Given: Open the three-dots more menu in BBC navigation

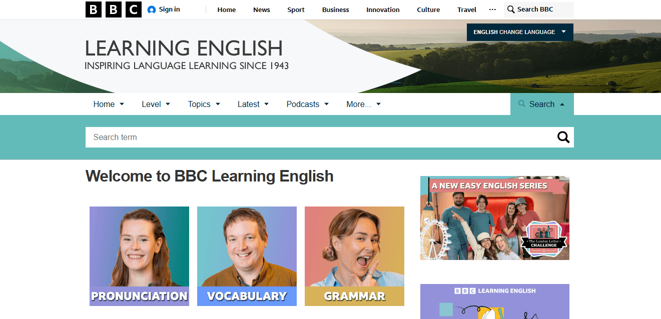Looking at the screenshot, I should [492, 9].
